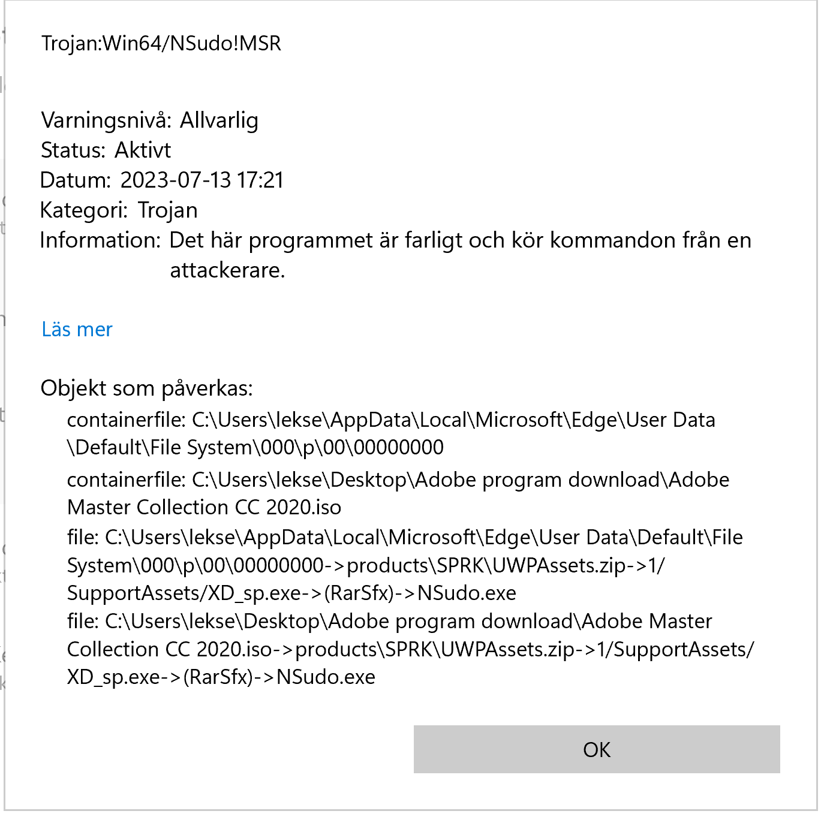Click the Allvarlig severity value
Viewport: 821px width, 820px height.
(219, 120)
